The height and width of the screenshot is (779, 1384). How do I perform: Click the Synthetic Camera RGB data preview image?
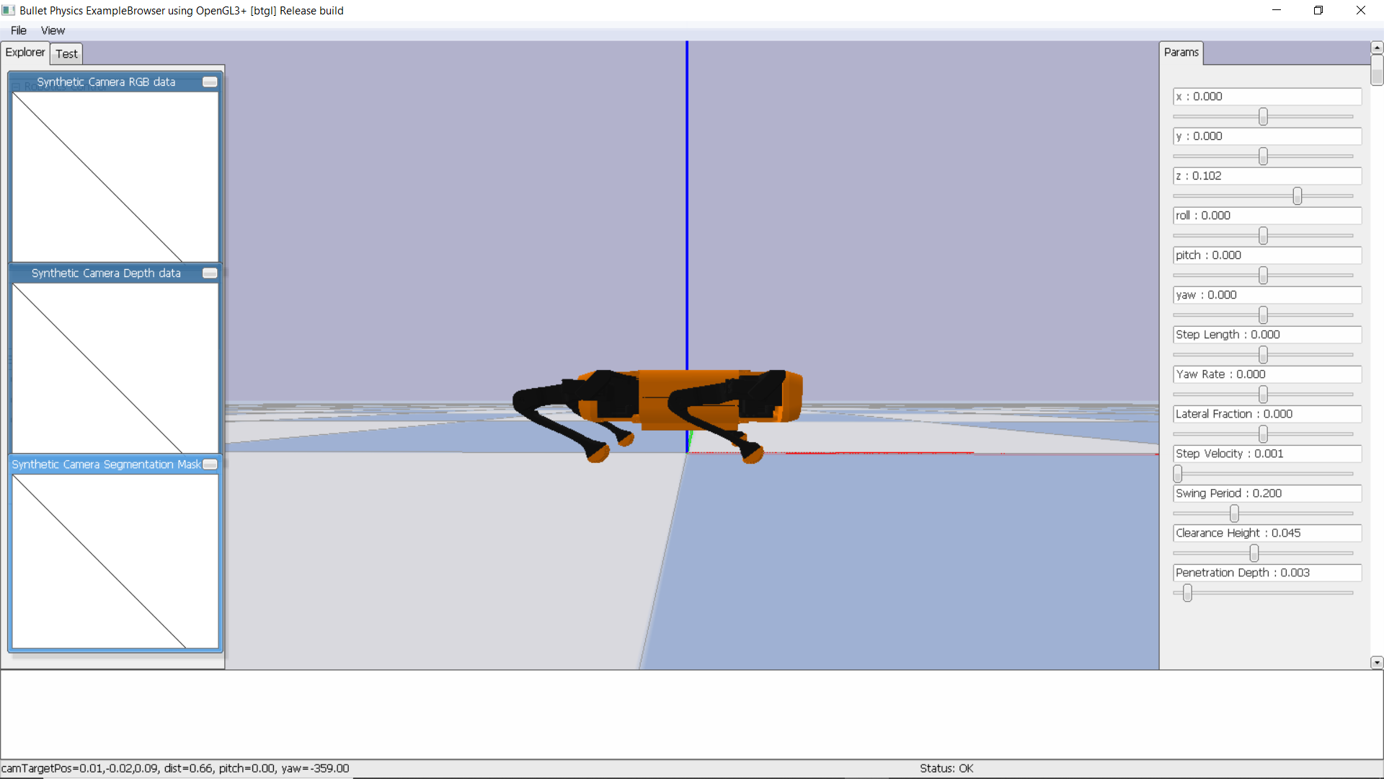click(x=115, y=177)
